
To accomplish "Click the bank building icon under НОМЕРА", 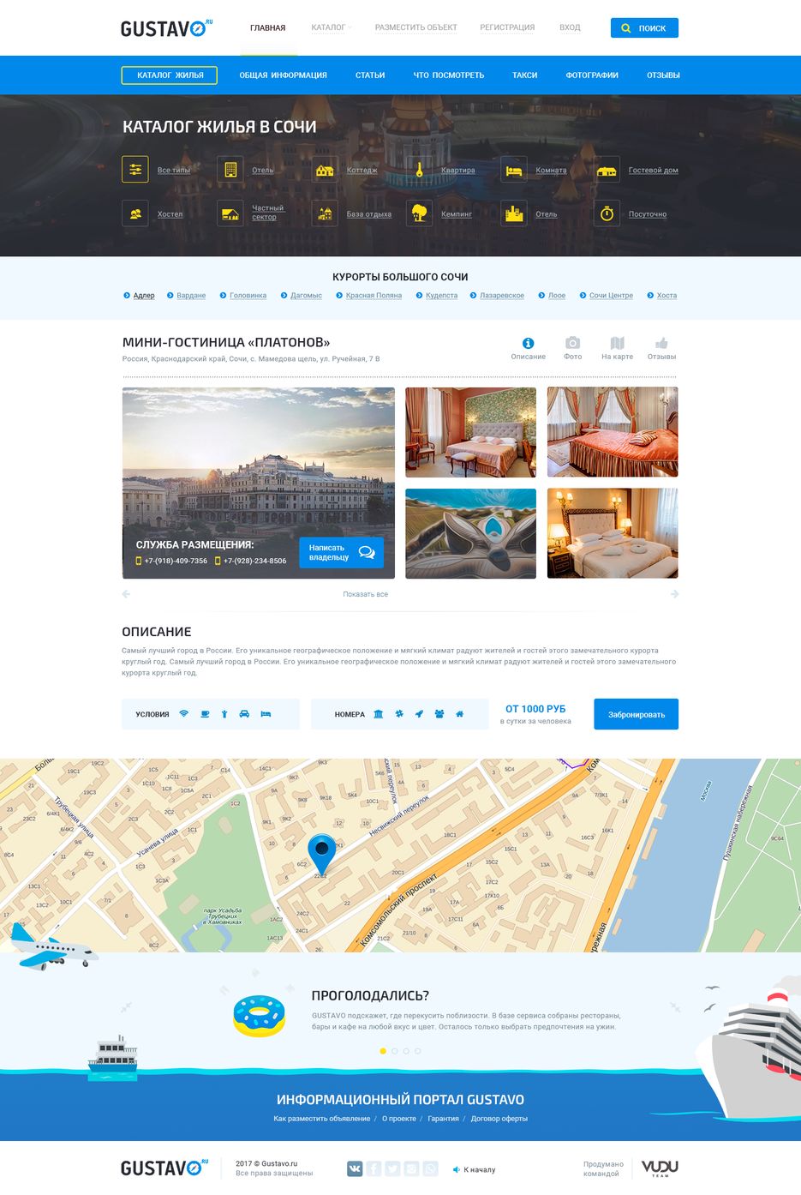I will 378,713.
